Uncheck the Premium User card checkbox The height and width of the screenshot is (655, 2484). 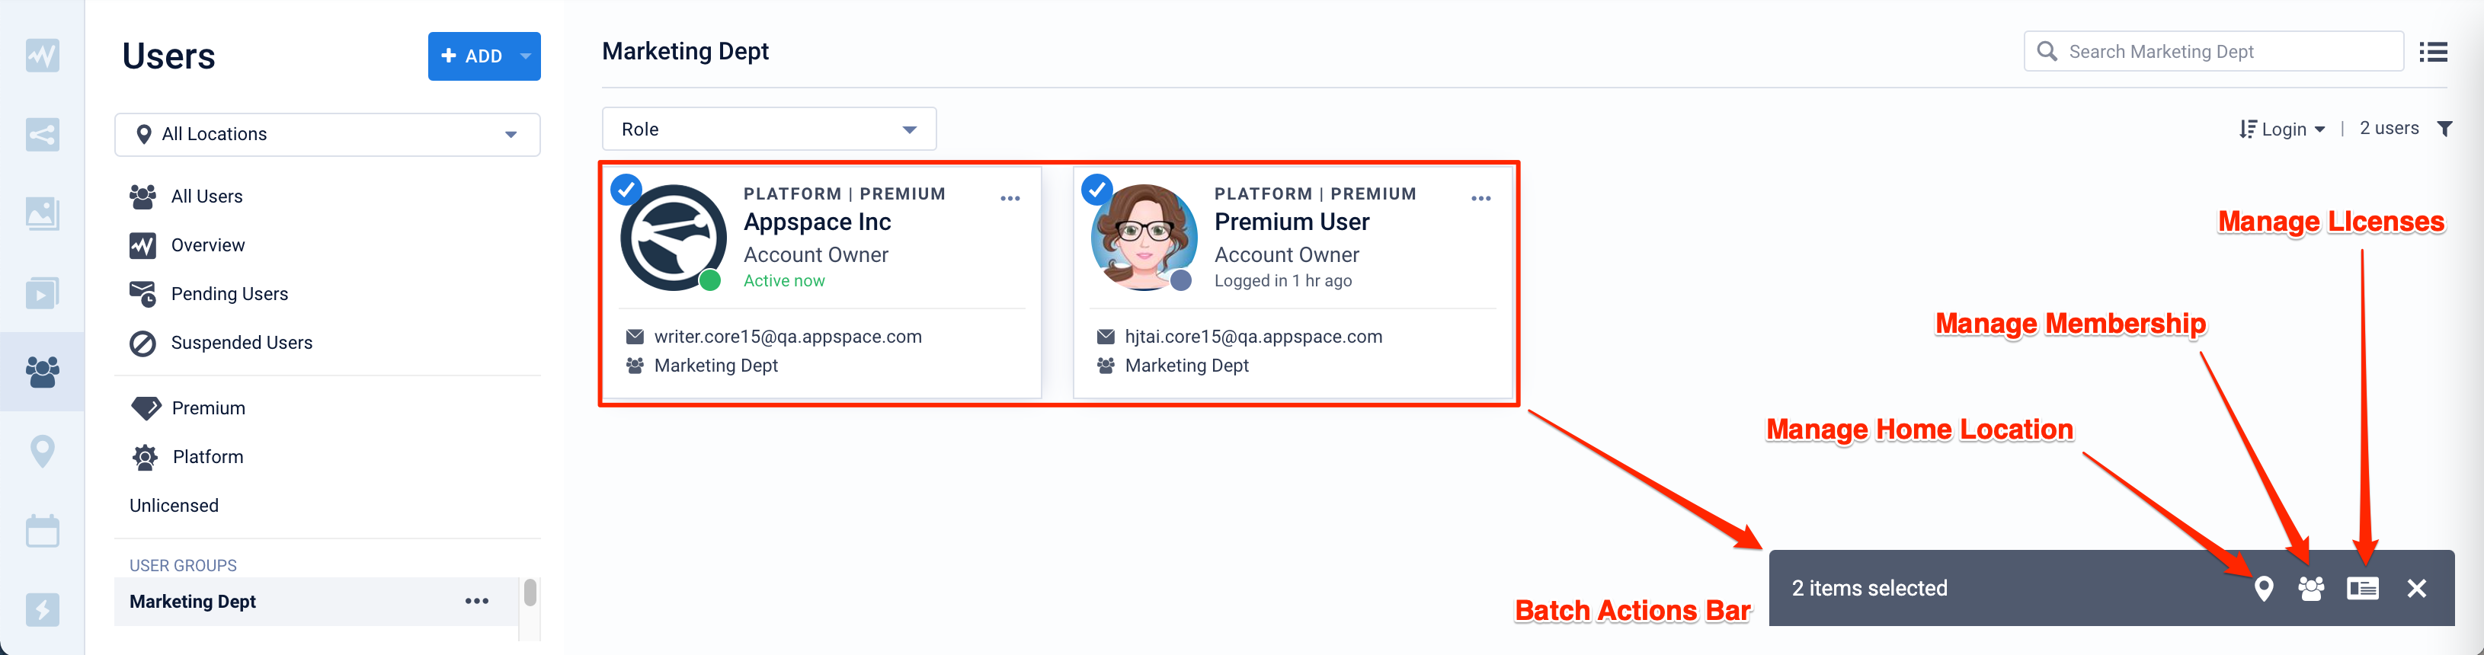coord(1096,190)
